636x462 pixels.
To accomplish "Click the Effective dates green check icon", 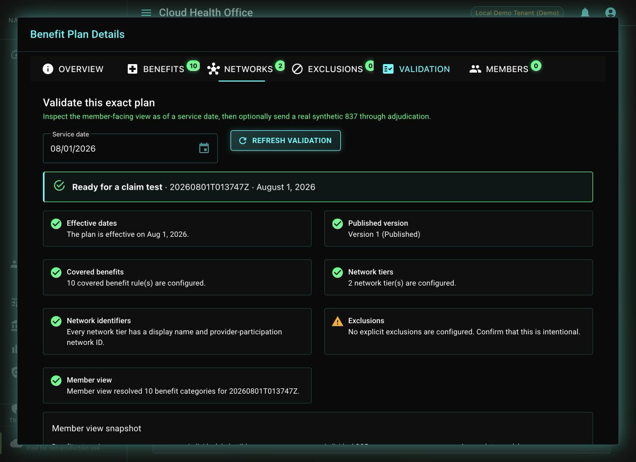I will click(x=56, y=224).
